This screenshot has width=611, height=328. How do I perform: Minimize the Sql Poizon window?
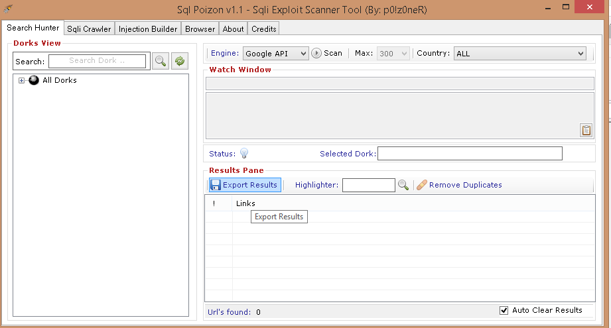pos(548,8)
